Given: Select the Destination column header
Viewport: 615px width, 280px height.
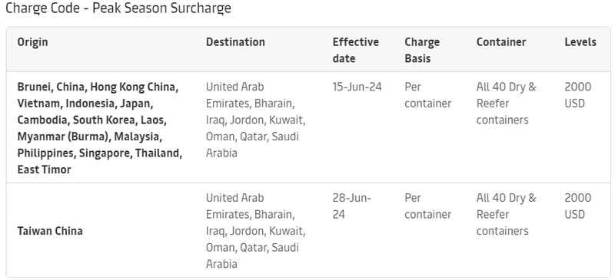Looking at the screenshot, I should [x=235, y=42].
